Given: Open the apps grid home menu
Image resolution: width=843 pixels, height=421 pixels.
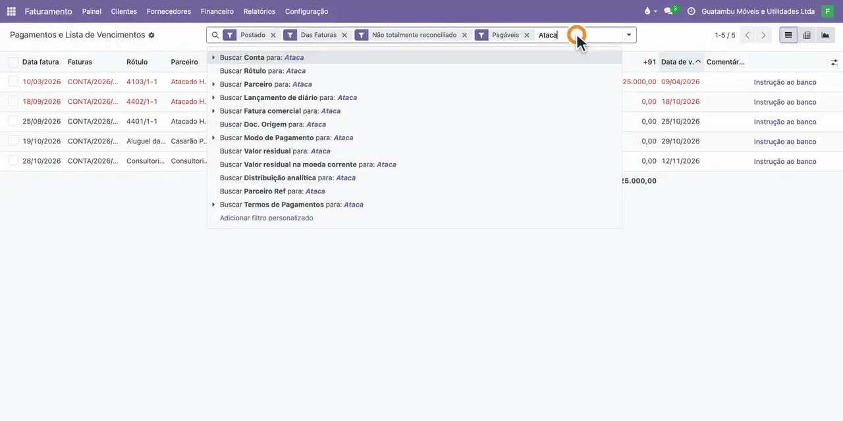Looking at the screenshot, I should pyautogui.click(x=11, y=11).
